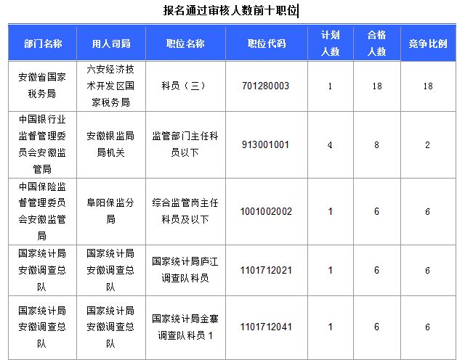The width and height of the screenshot is (457, 360).
Task: Click the 科员（三） position name cell
Action: [x=185, y=86]
